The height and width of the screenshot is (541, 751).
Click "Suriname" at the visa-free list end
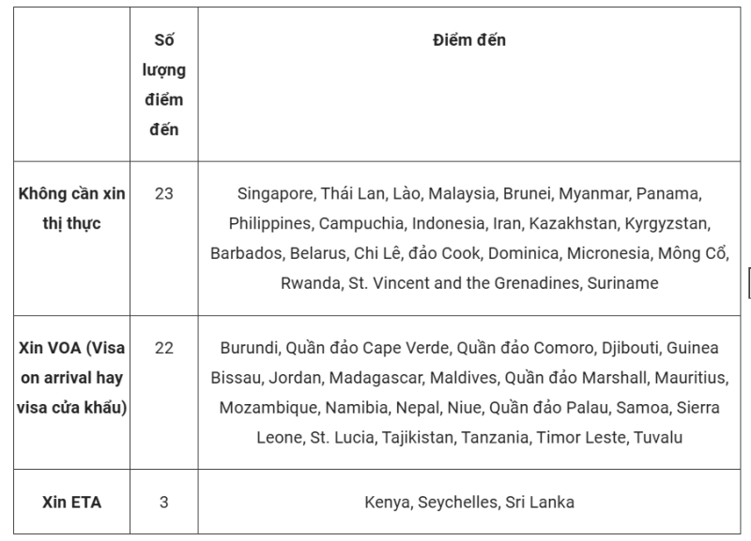pos(622,282)
